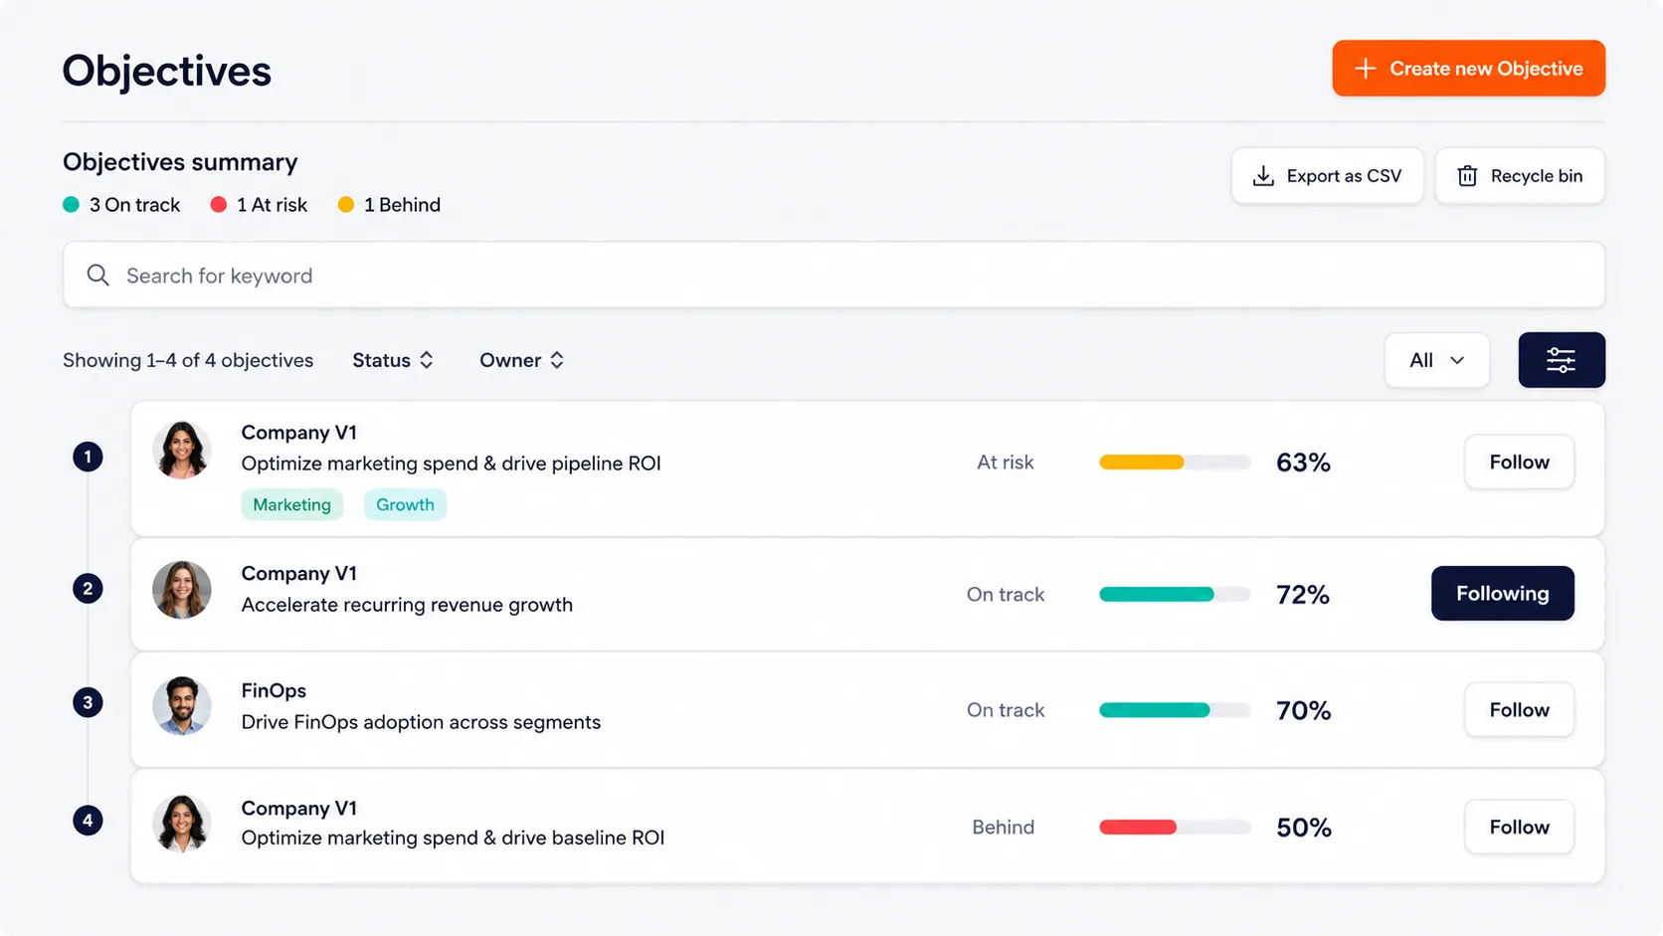
Task: Select the step number 3 badge
Action: point(88,702)
